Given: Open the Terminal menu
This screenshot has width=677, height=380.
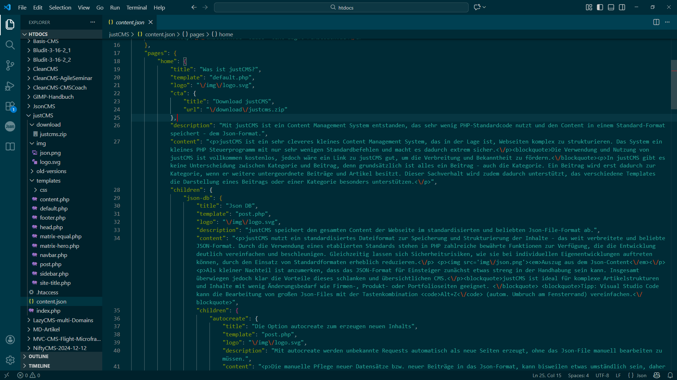Looking at the screenshot, I should tap(136, 7).
